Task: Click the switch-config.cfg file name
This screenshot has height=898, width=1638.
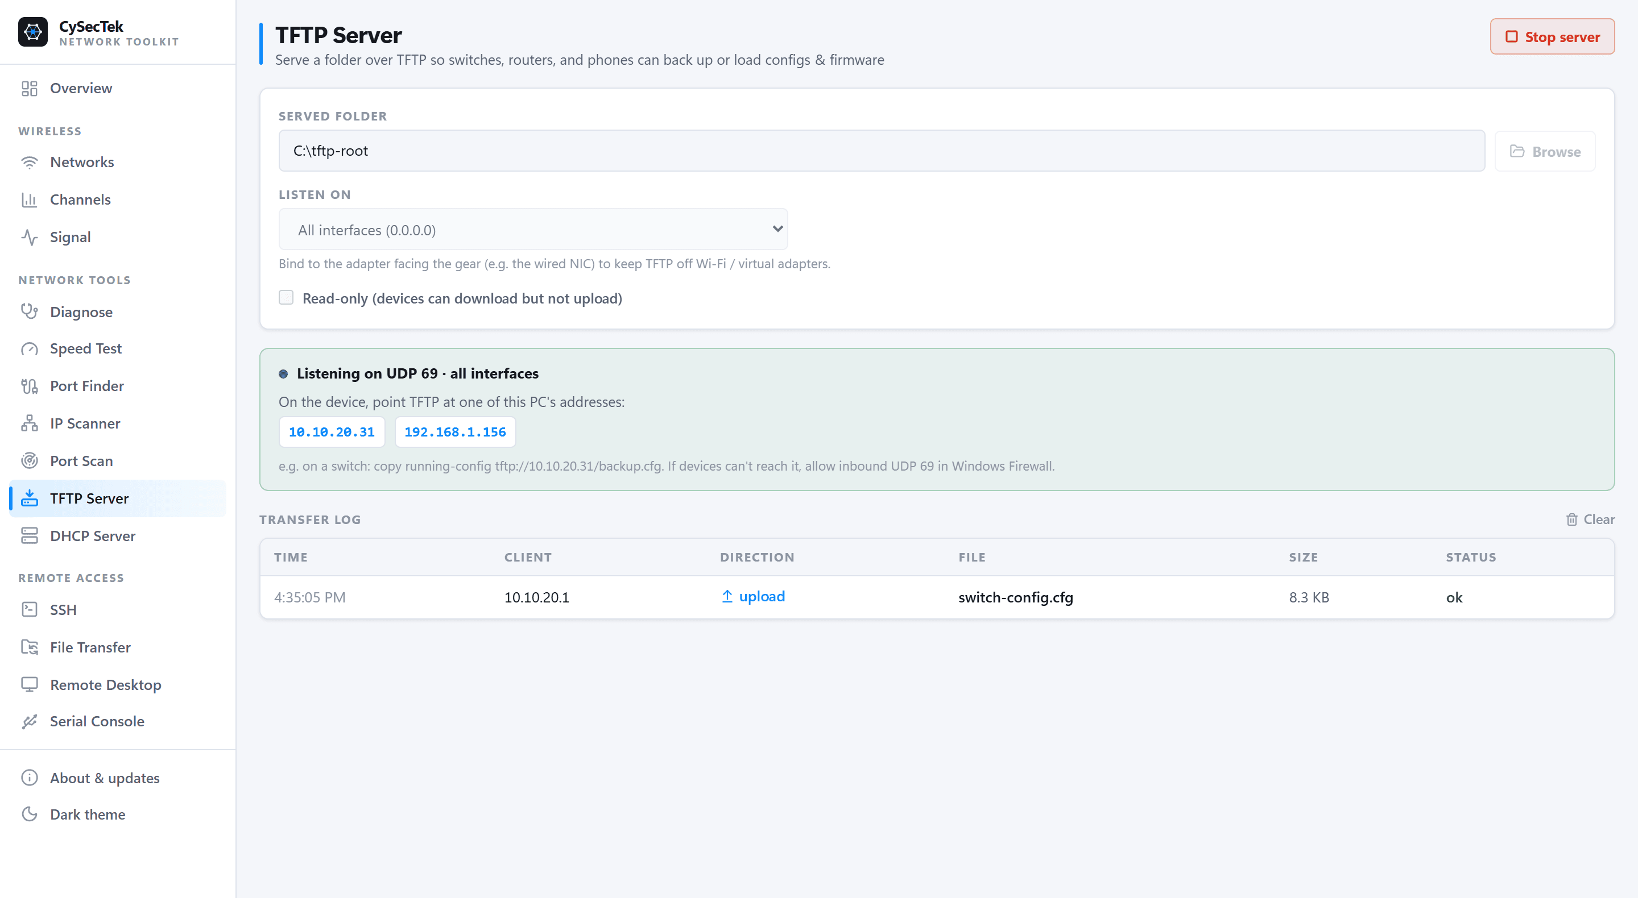Action: point(1015,597)
